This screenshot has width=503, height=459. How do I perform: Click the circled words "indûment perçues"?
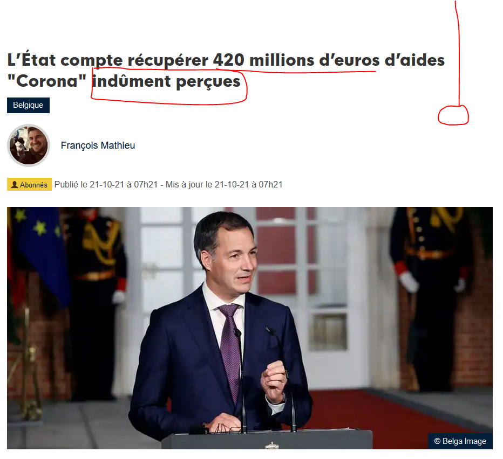coord(166,81)
